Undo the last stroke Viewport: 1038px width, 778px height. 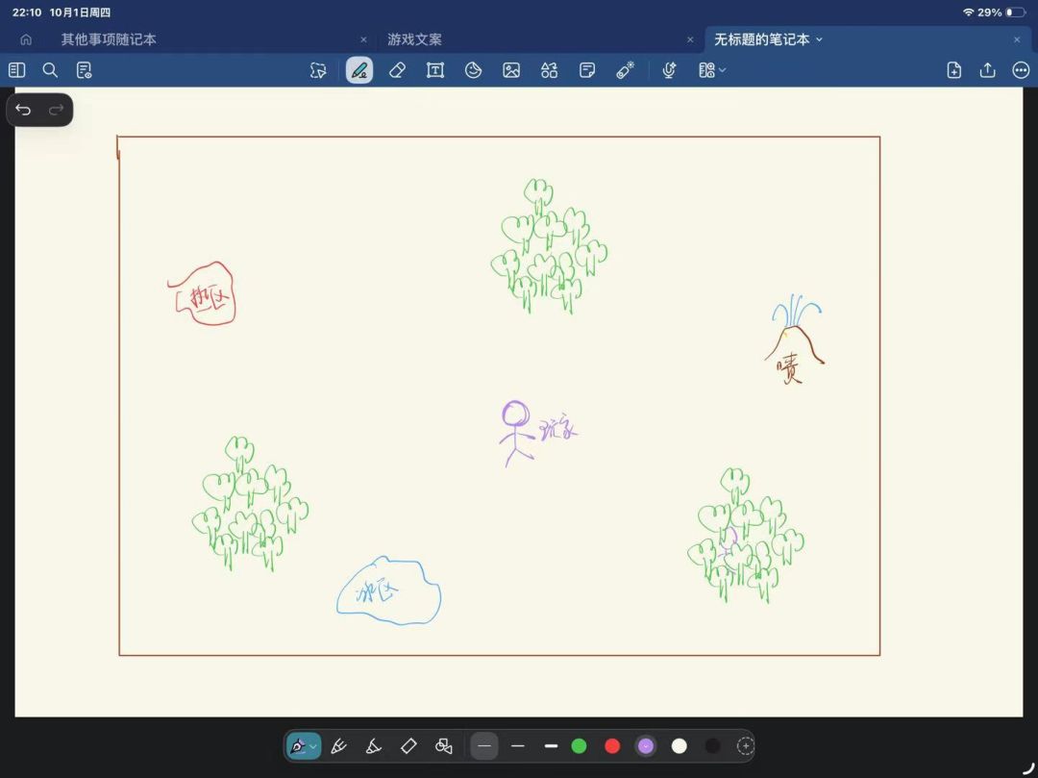coord(23,110)
